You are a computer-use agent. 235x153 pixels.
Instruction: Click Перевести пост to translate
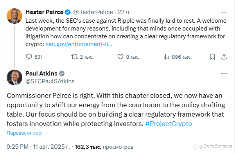(25, 133)
